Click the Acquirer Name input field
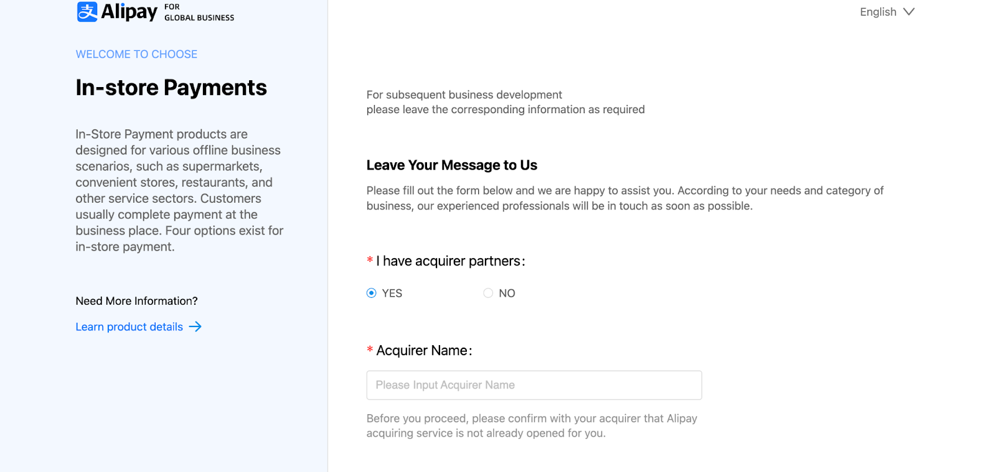The height and width of the screenshot is (472, 996). tap(534, 385)
